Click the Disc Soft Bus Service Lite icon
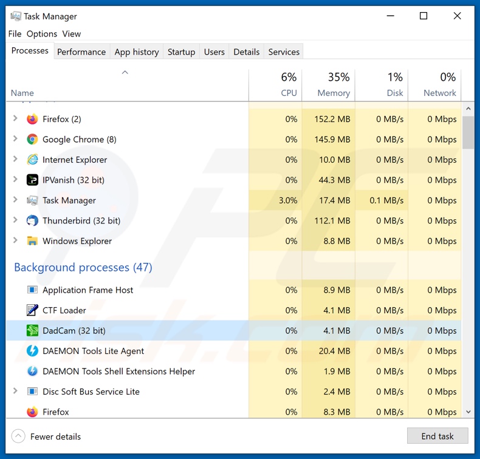This screenshot has height=459, width=480. (x=32, y=392)
